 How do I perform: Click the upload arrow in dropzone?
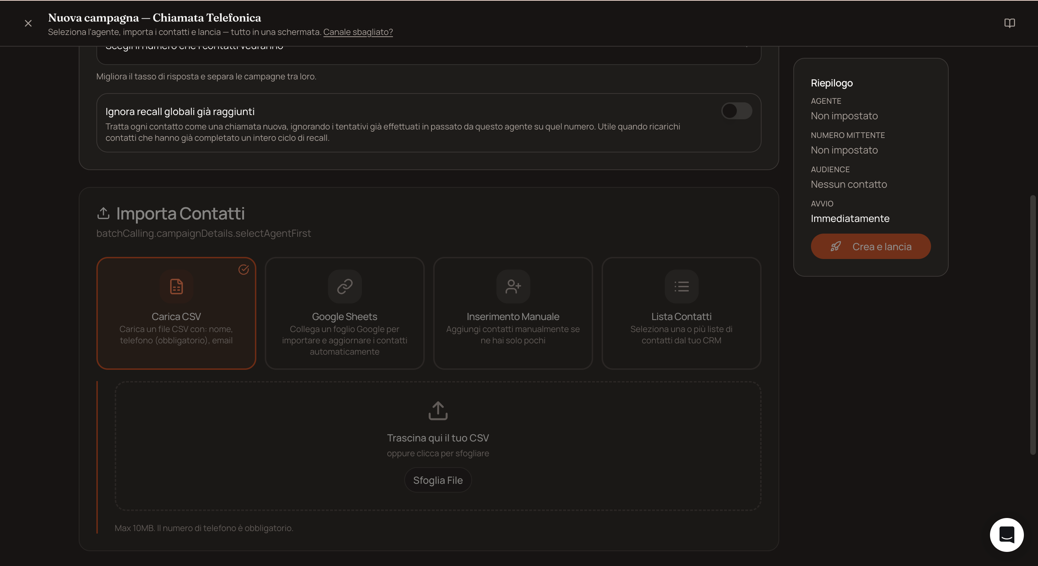pos(438,410)
